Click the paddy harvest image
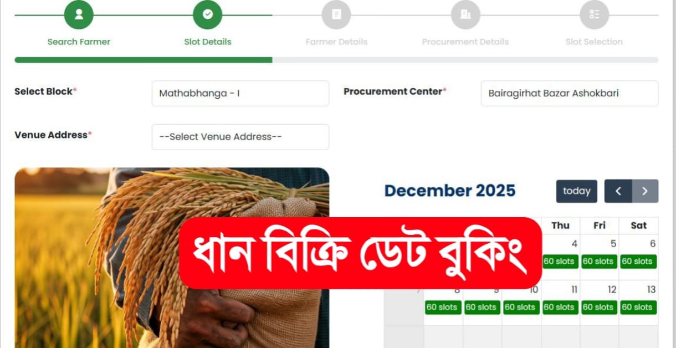 click(x=172, y=258)
